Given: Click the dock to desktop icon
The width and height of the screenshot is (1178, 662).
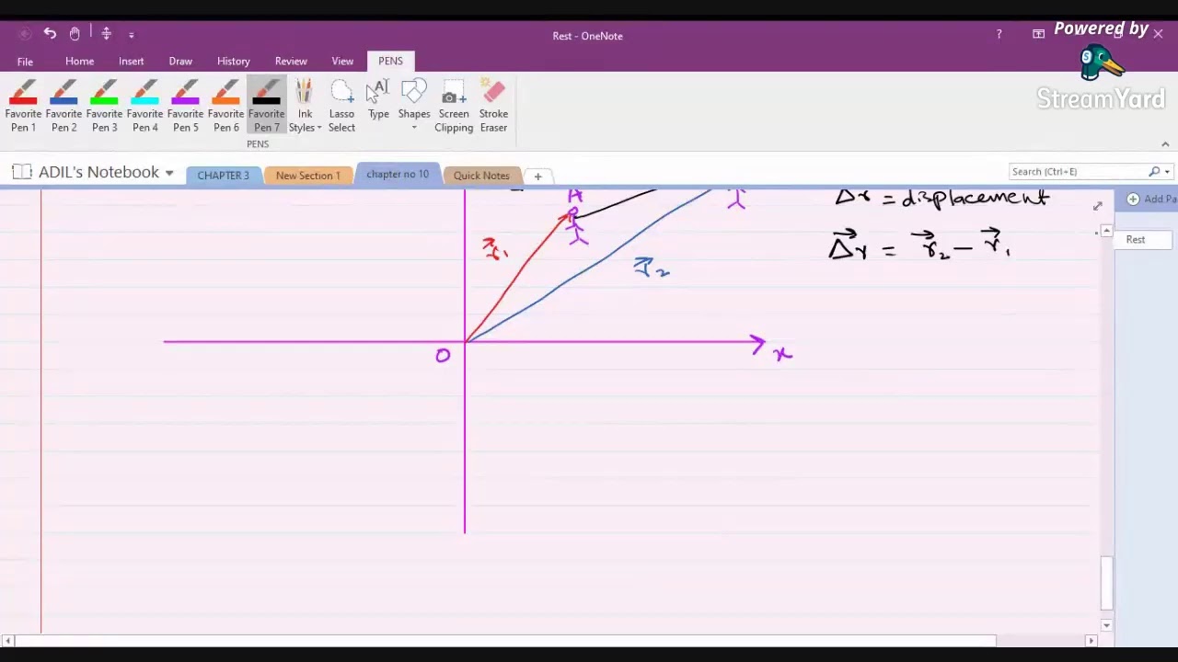Looking at the screenshot, I should tap(106, 34).
